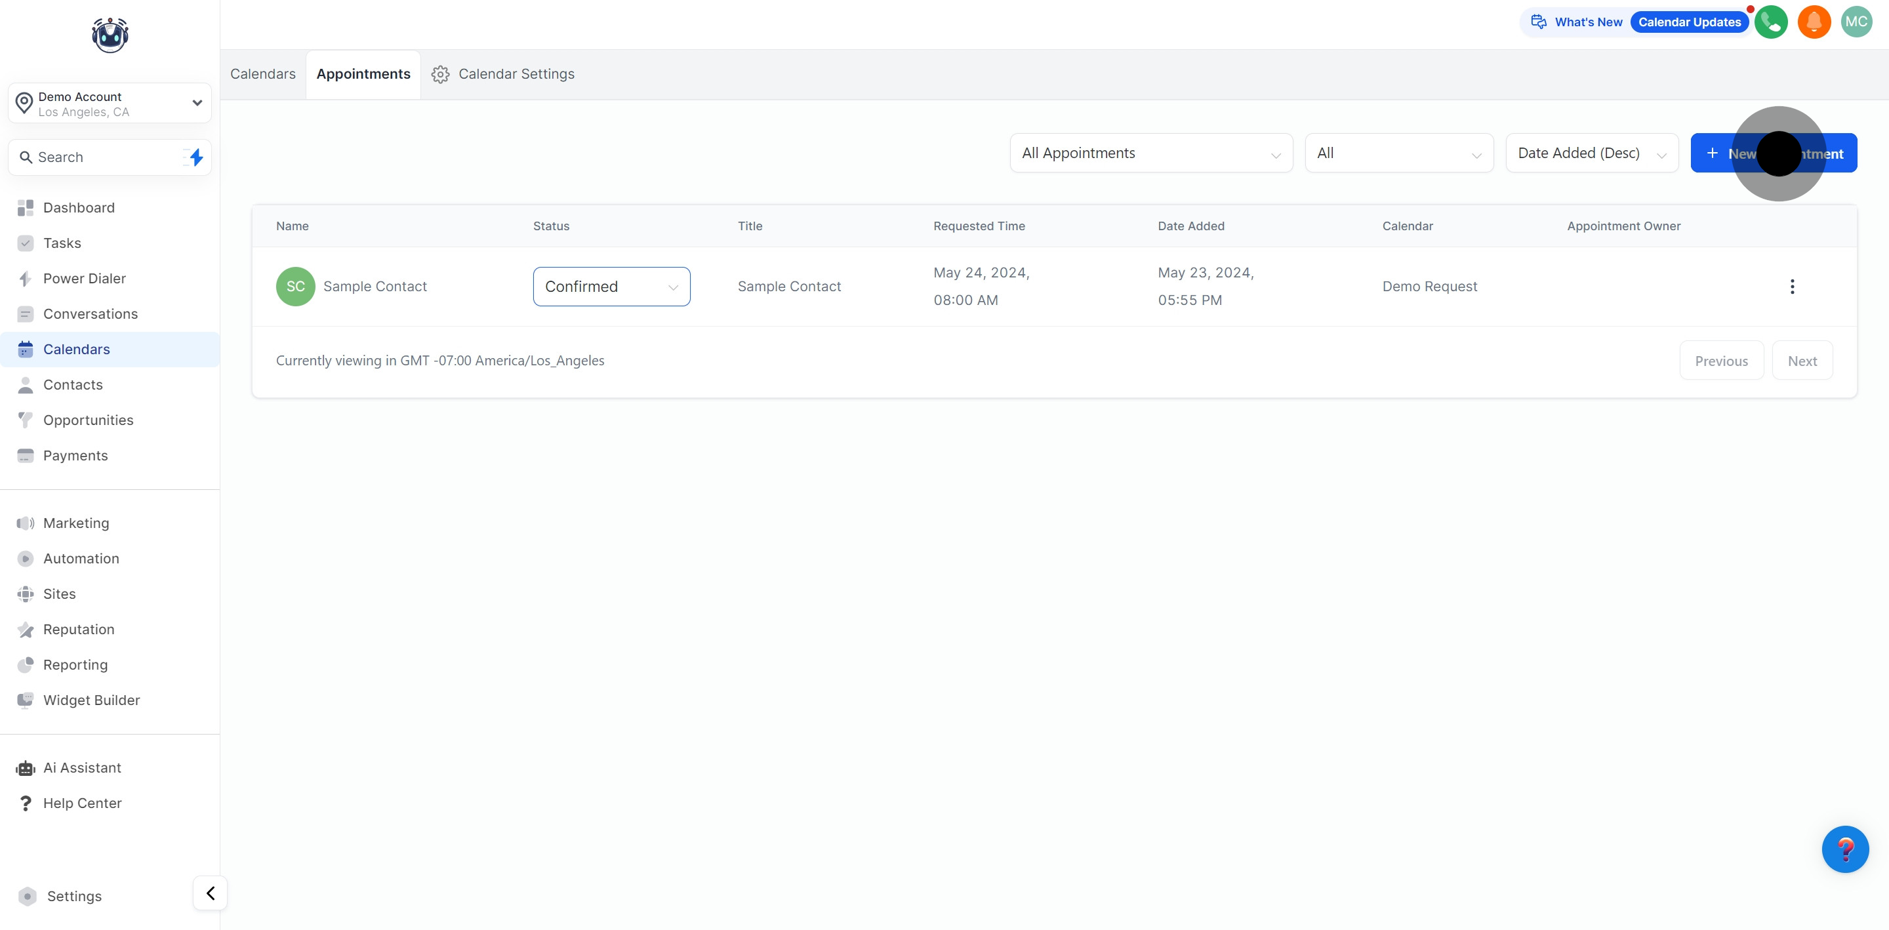Open the All Appointments filter dropdown

[x=1150, y=153]
